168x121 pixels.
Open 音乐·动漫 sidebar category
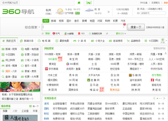point(29,66)
